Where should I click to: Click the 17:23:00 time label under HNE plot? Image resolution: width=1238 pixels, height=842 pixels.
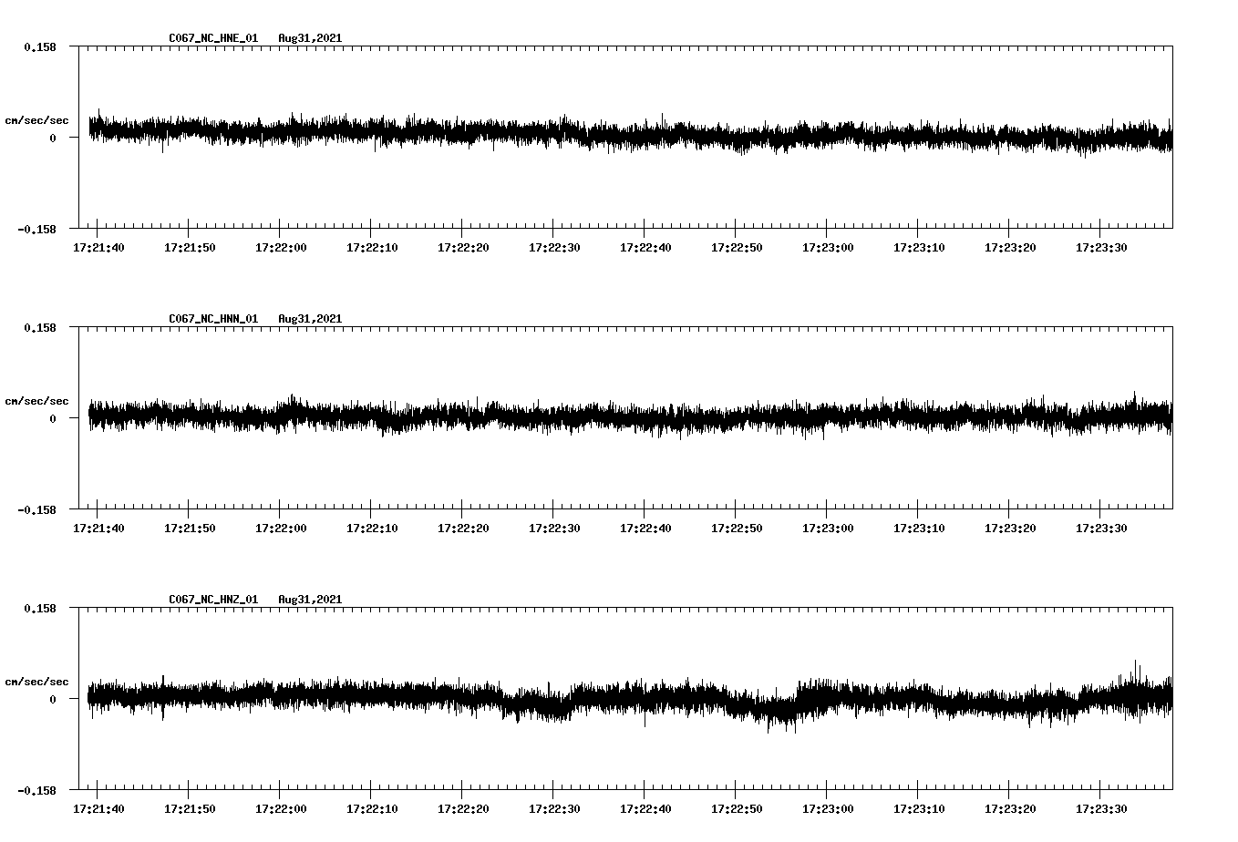tap(828, 247)
